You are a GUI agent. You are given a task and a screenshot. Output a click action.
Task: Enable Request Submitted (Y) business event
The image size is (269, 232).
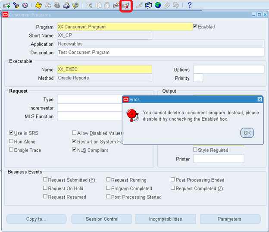(x=45, y=179)
